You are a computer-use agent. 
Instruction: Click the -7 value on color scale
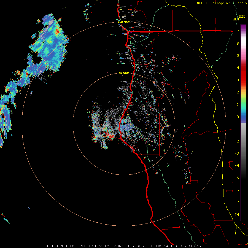(x=237, y=202)
